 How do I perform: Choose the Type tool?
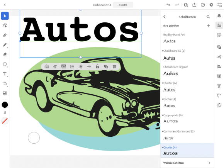(x=5, y=74)
